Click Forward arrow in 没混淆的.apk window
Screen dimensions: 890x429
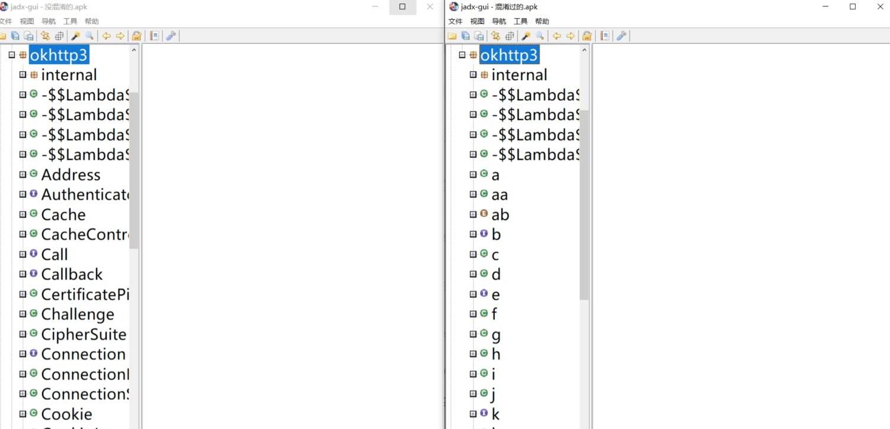[x=120, y=36]
